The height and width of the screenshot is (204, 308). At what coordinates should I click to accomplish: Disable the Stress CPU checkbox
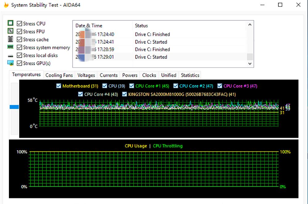[x=19, y=23]
